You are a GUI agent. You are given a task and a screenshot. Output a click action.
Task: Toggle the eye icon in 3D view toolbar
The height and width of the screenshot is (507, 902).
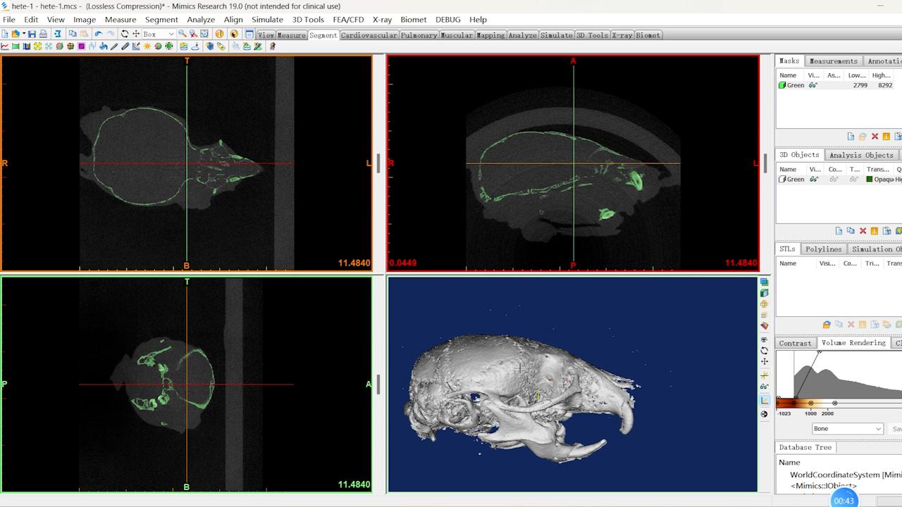pyautogui.click(x=764, y=339)
